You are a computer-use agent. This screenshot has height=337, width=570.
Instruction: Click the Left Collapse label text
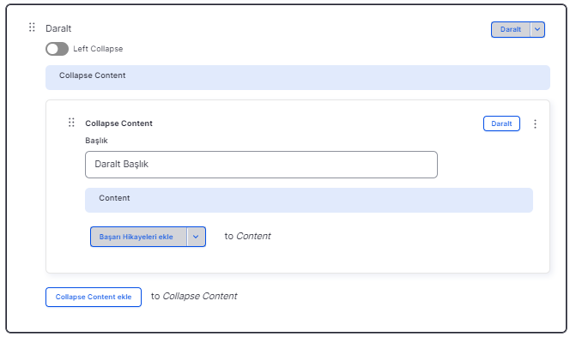click(x=98, y=49)
